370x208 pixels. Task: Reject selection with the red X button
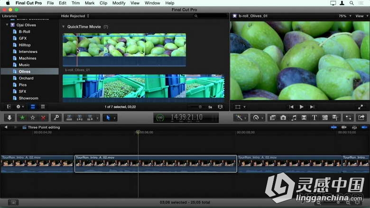(43, 118)
